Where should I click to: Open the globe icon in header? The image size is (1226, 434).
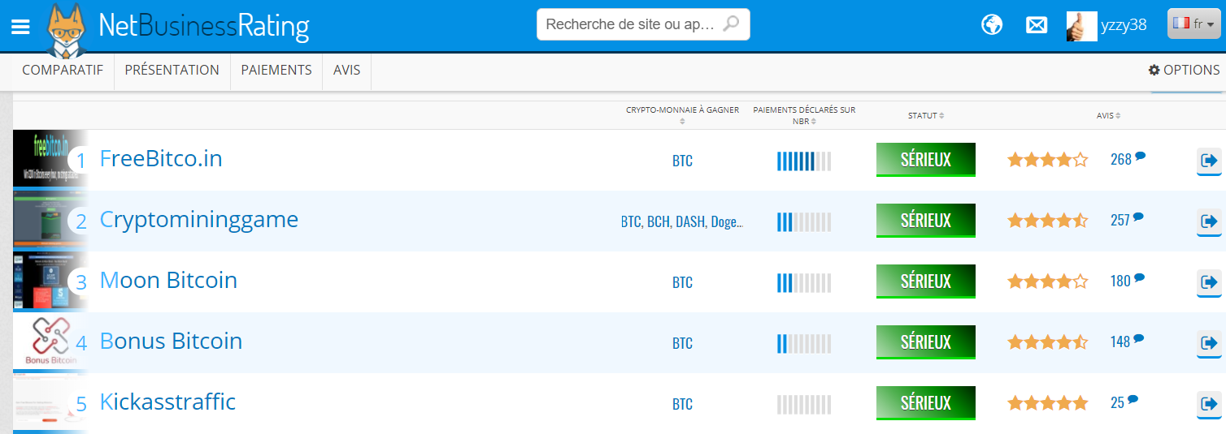(x=992, y=25)
